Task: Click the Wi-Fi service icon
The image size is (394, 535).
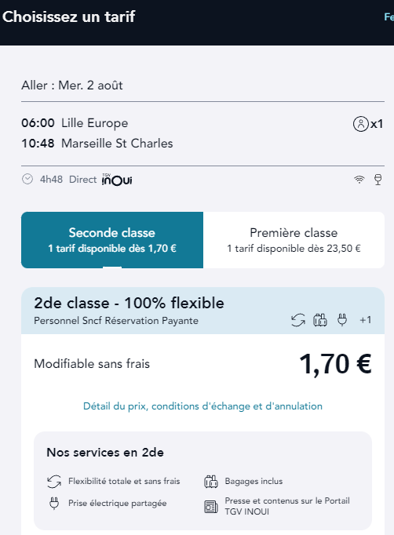Action: pyautogui.click(x=359, y=179)
